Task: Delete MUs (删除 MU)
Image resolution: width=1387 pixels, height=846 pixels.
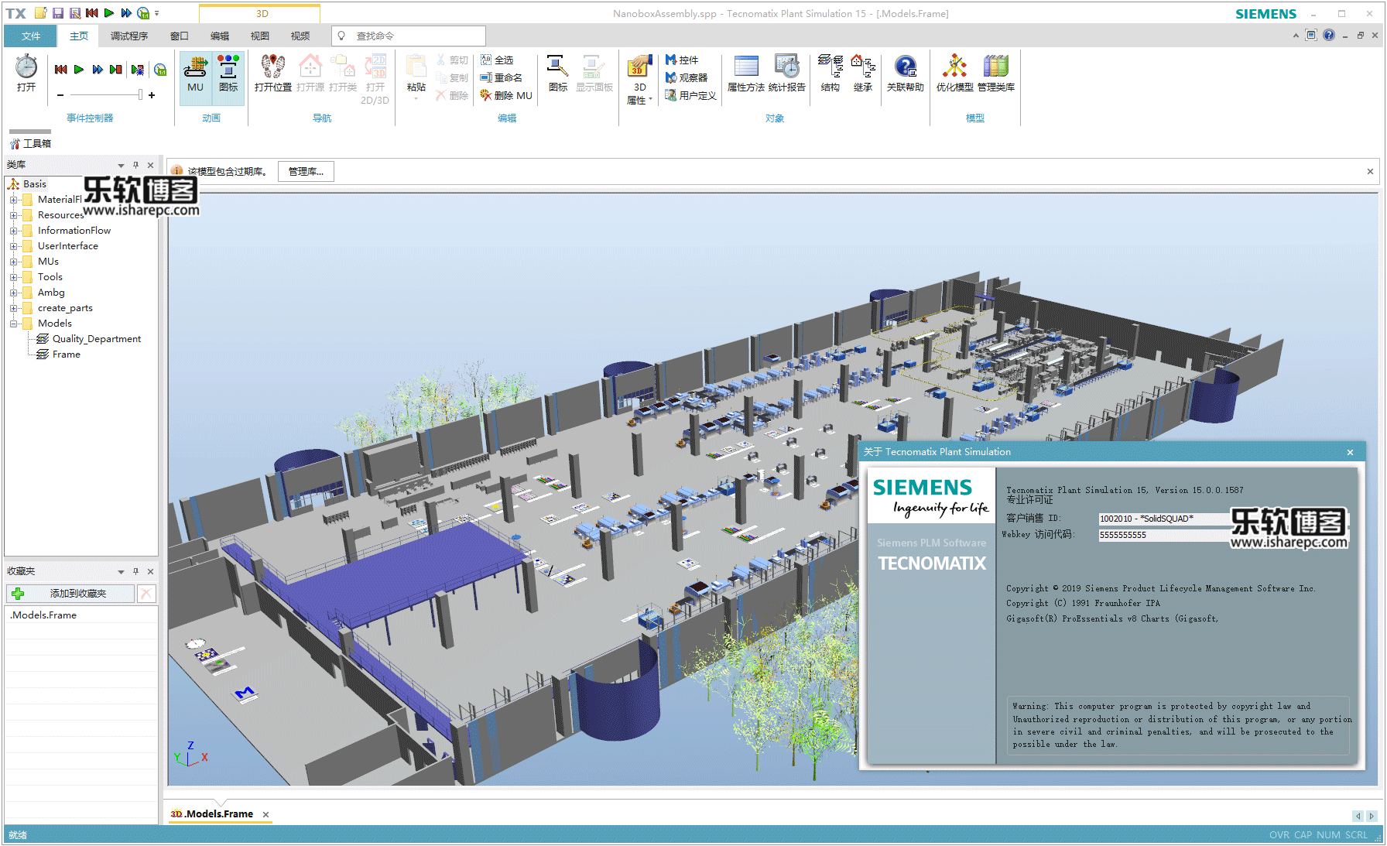Action: [x=506, y=95]
